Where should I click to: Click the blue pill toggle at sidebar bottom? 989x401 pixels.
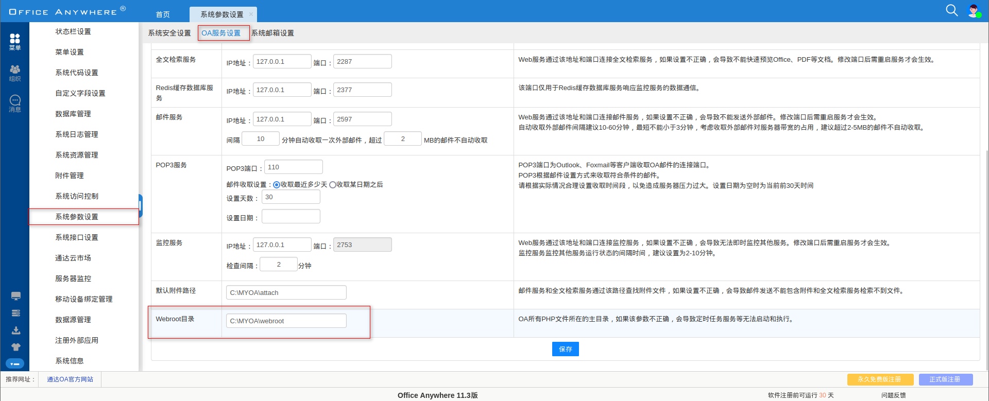point(15,363)
